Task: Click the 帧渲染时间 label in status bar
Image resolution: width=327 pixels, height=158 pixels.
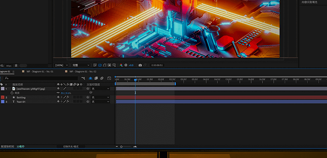Action: (7, 147)
